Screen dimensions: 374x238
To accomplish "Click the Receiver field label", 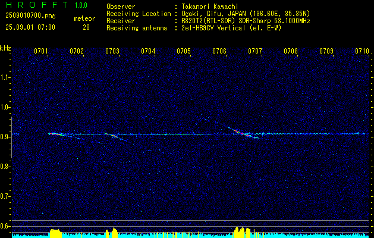I will point(121,21).
